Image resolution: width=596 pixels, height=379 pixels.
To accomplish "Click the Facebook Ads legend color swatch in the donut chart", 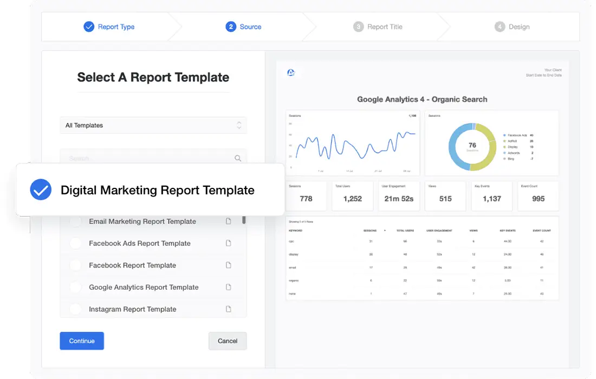I will pyautogui.click(x=504, y=135).
